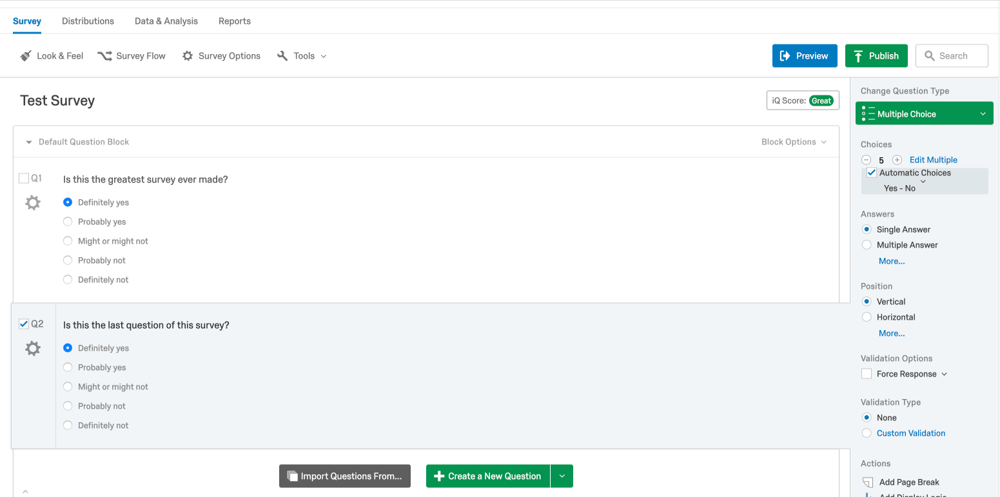Viewport: 1000px width, 497px height.
Task: Click More link under Position
Action: tap(892, 333)
